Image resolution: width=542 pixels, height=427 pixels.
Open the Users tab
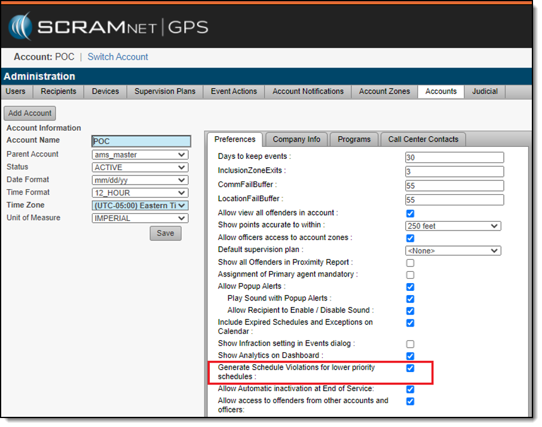click(16, 91)
